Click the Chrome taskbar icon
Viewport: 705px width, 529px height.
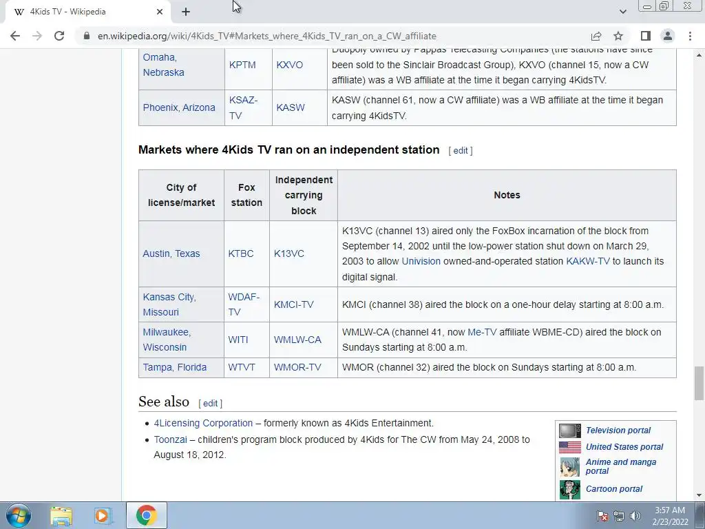click(x=146, y=515)
